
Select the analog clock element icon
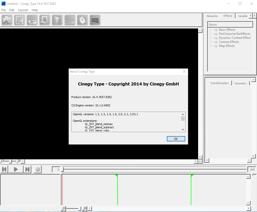click(x=83, y=20)
